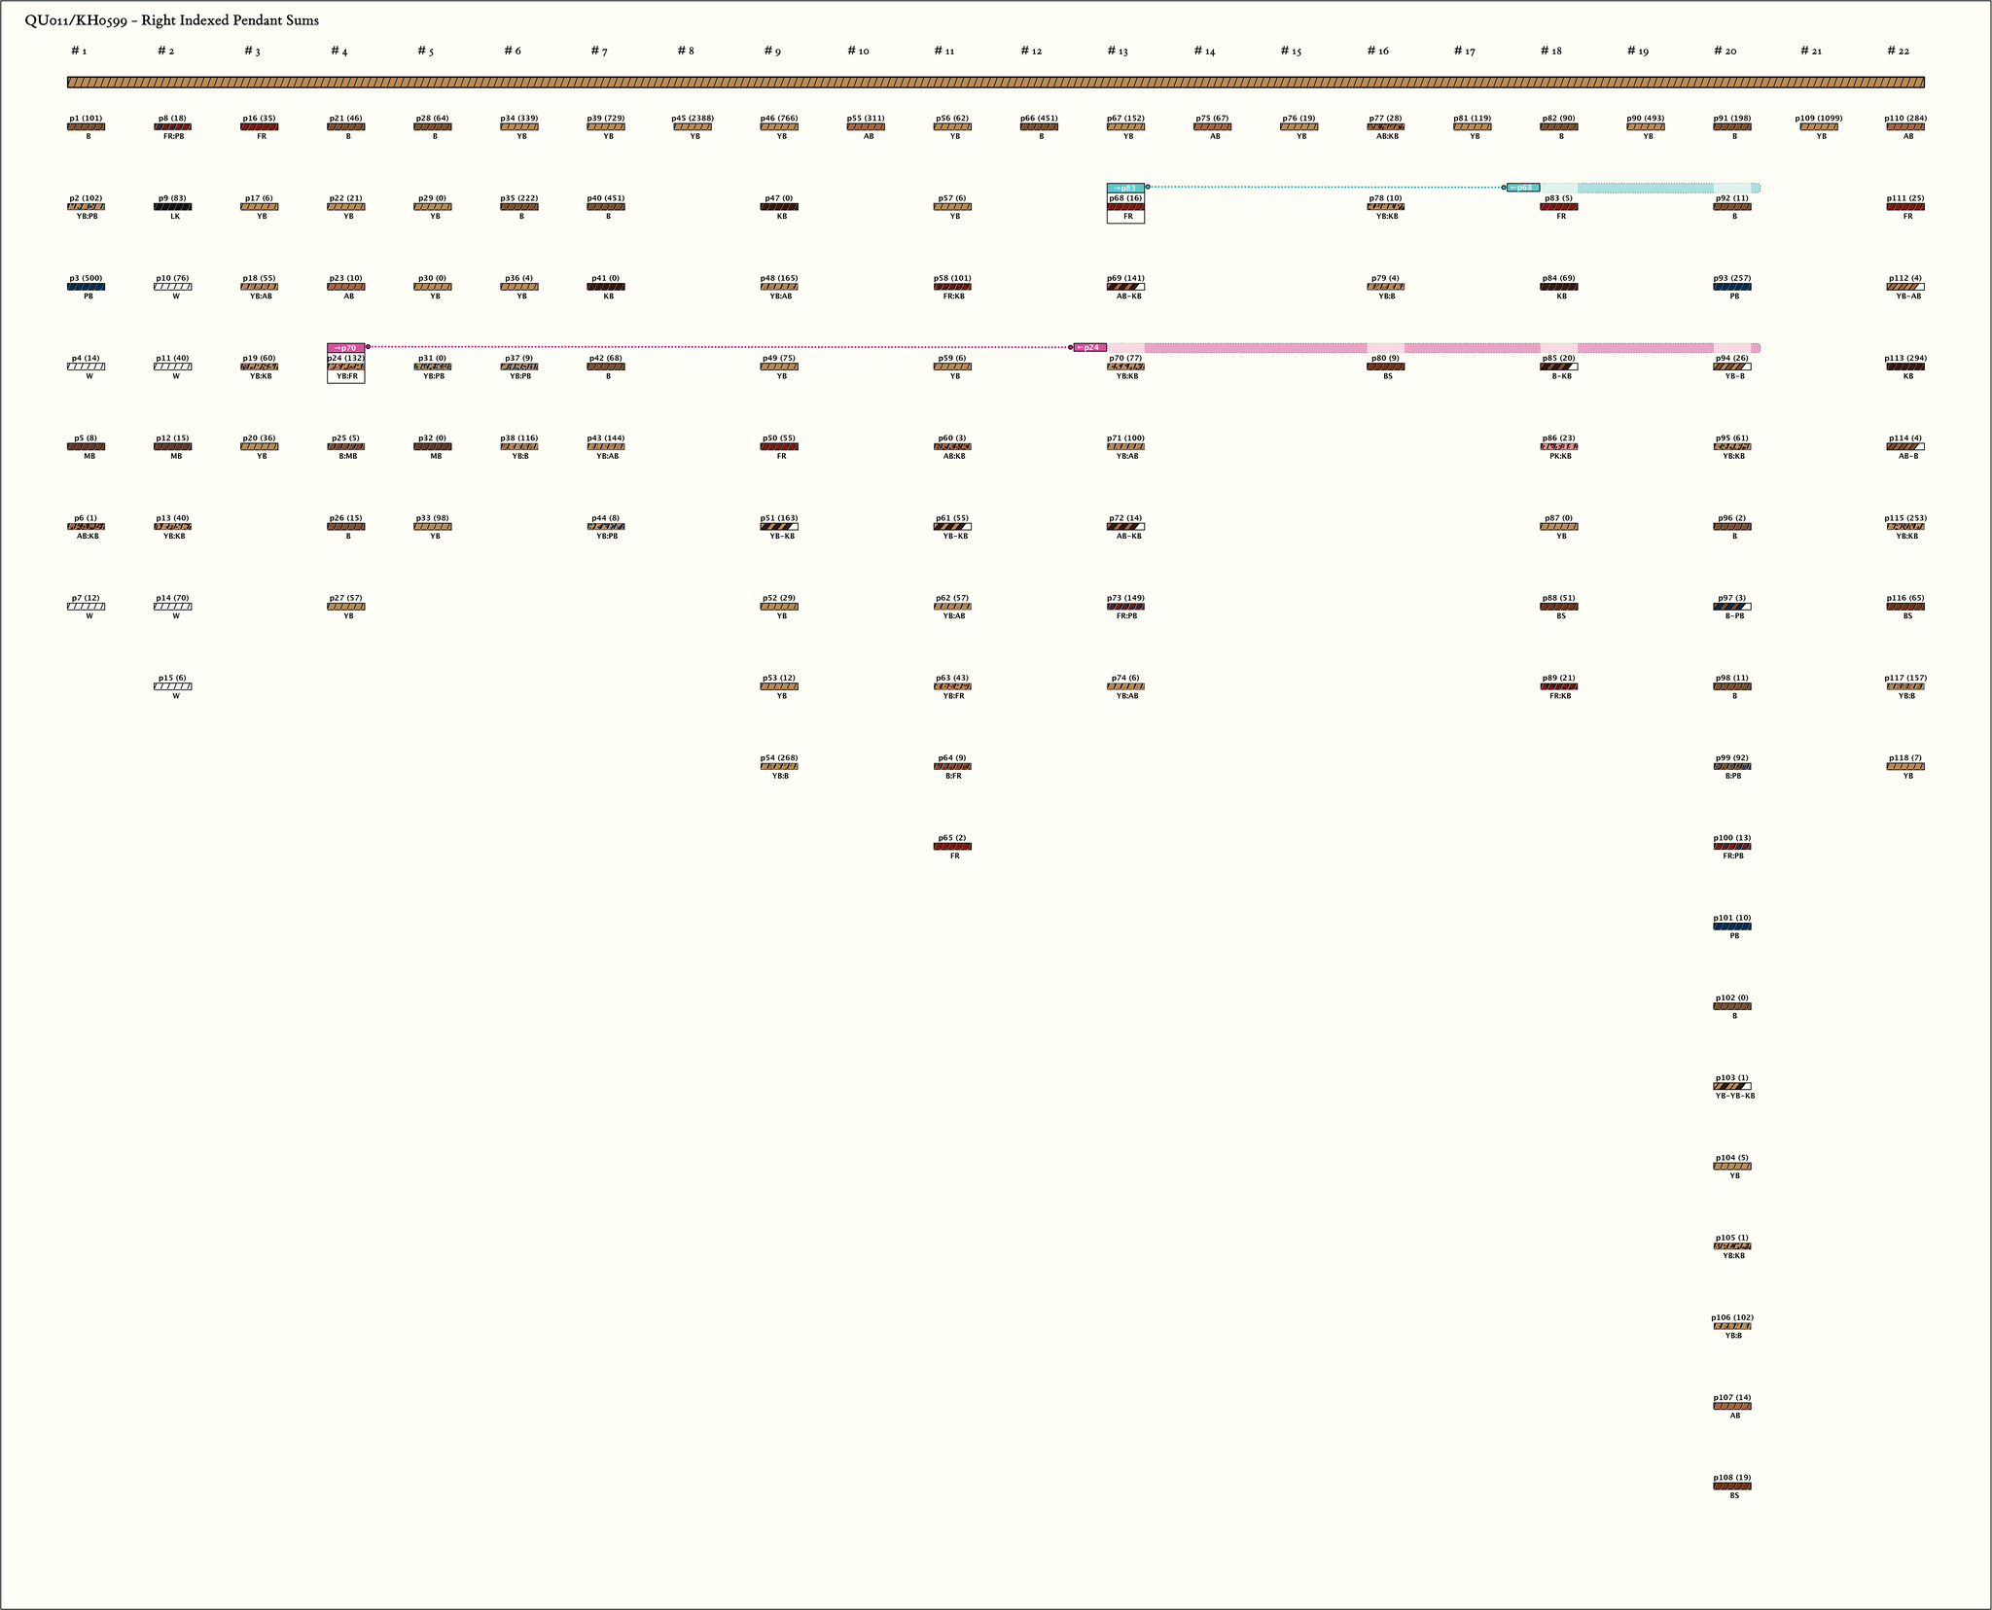
Task: Select the p101 (10) PB pendant
Action: [1732, 927]
